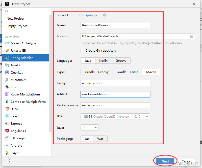Viewport: 202px width, 168px height.
Task: Click the Micronaut mu icon
Action: click(x=7, y=80)
